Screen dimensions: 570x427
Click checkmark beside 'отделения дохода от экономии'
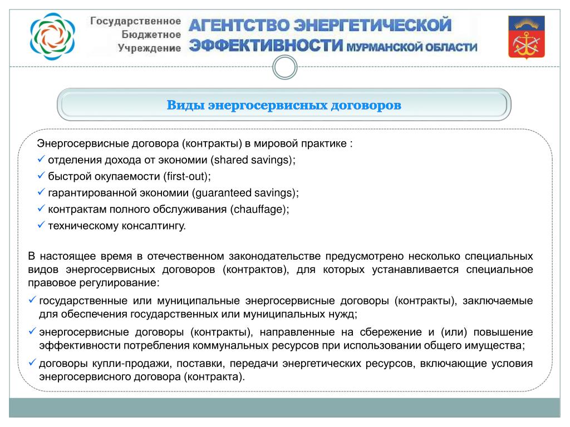41,159
